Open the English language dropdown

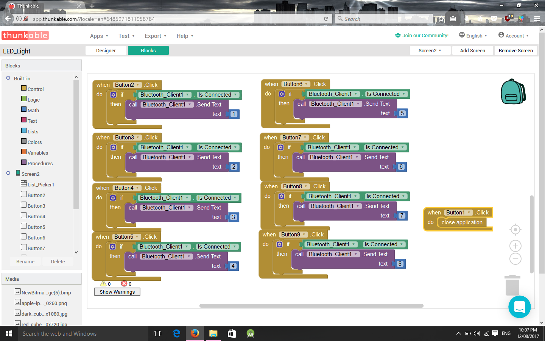point(473,35)
